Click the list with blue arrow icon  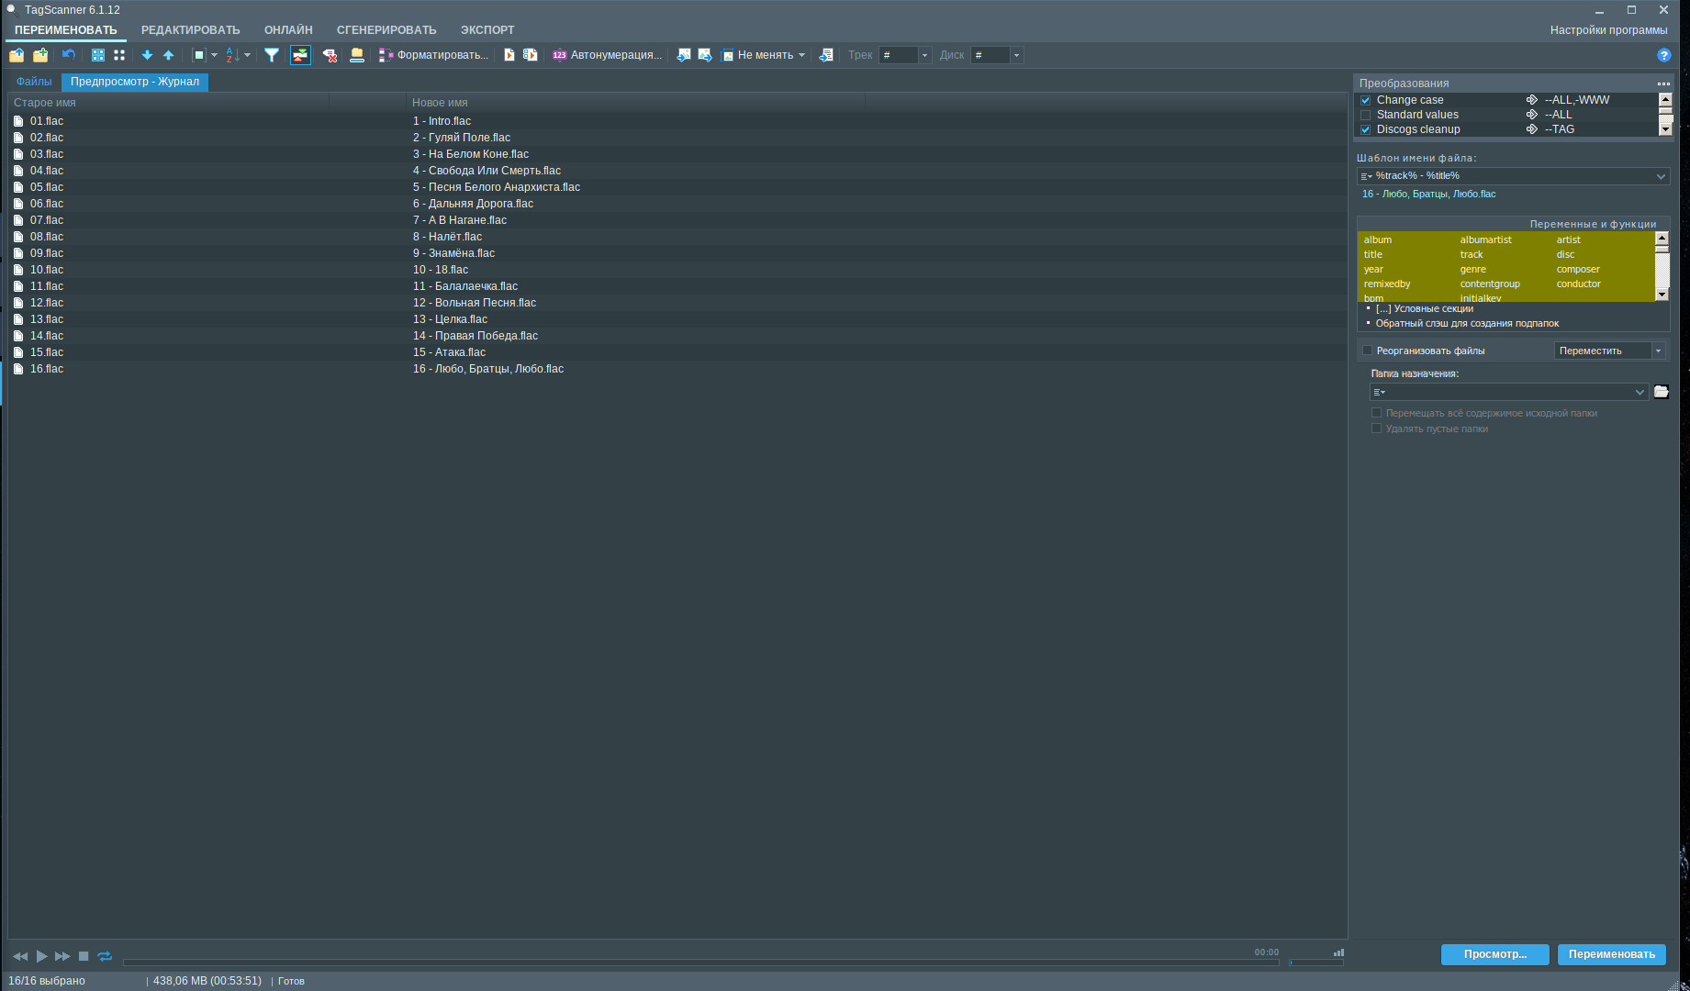826,55
